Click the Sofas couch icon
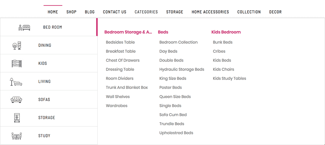The height and width of the screenshot is (145, 325). 17,100
